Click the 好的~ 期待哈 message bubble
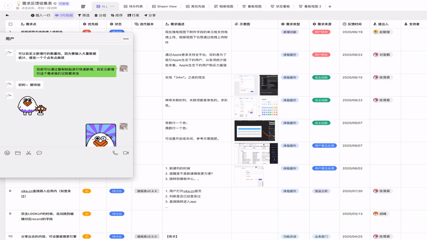Image resolution: width=427 pixels, height=240 pixels. [29, 85]
